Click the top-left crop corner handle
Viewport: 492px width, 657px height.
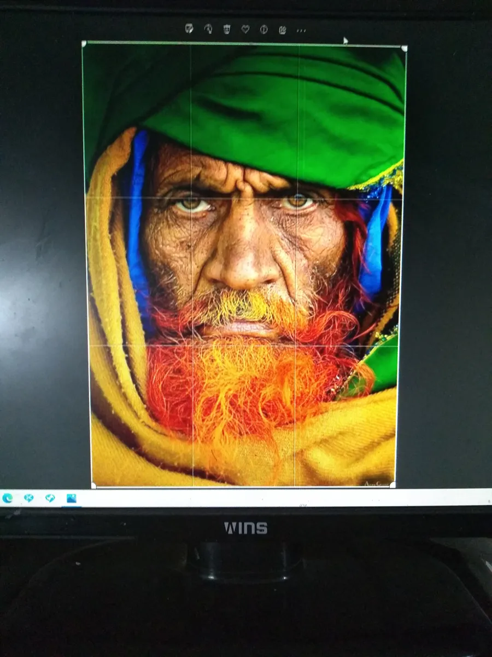point(84,43)
